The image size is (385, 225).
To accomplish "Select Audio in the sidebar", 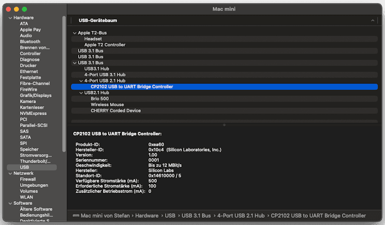I will click(x=26, y=36).
